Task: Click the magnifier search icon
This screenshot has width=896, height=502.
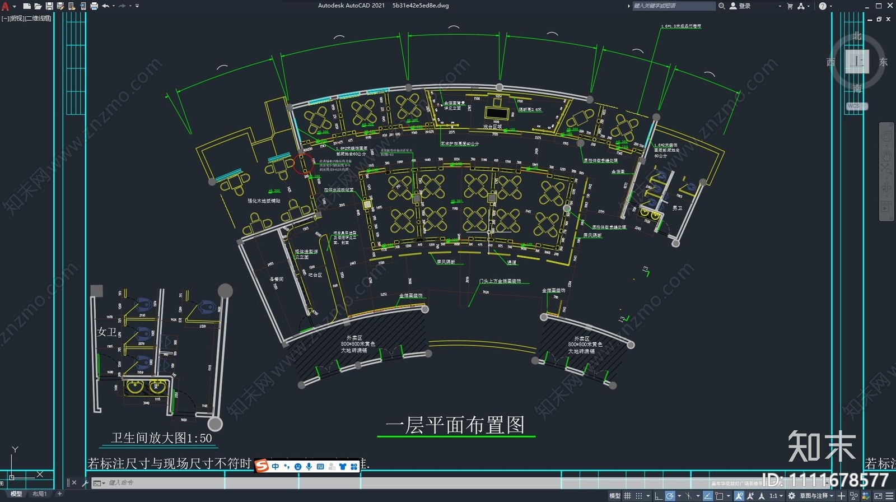Action: (722, 6)
